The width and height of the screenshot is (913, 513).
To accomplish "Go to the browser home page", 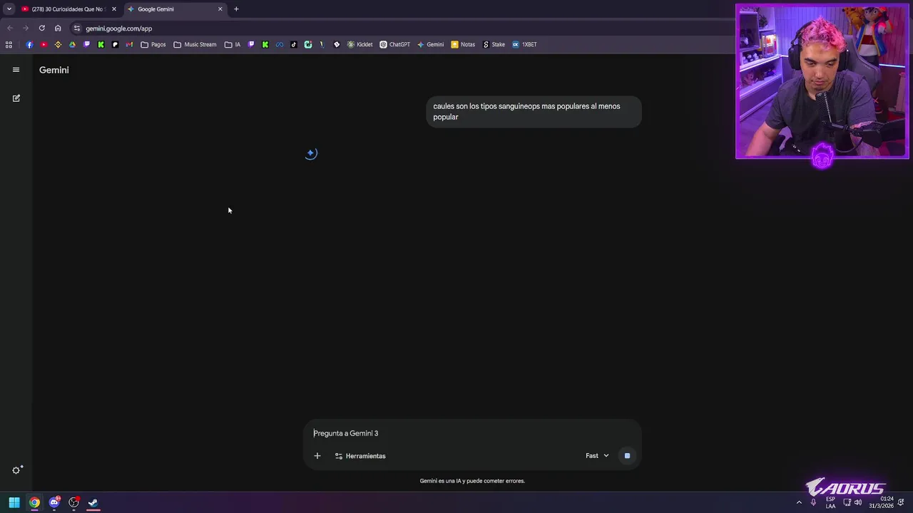I will click(58, 28).
